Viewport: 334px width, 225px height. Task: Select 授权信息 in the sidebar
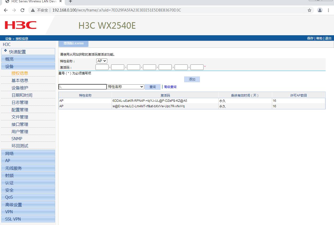(20, 73)
